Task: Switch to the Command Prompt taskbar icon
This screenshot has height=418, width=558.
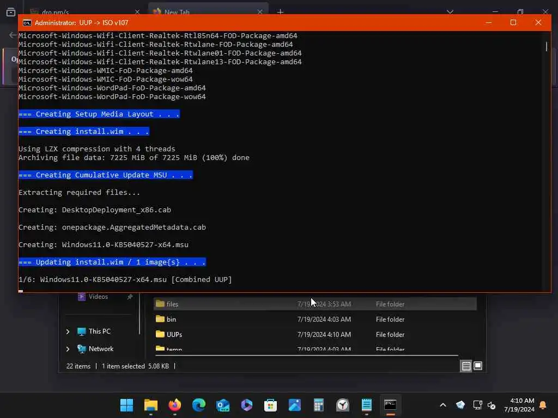Action: 390,405
